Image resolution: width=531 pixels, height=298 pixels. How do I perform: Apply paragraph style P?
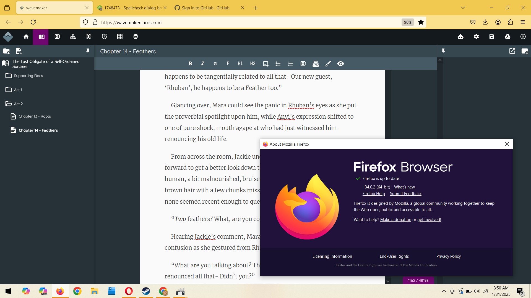(228, 64)
